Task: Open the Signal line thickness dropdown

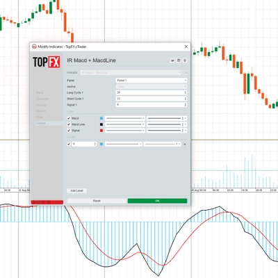Action: click(x=167, y=131)
